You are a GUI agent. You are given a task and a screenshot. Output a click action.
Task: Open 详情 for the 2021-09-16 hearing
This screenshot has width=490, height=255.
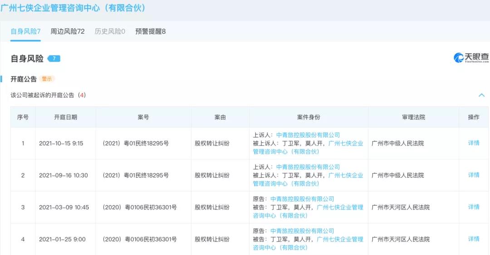474,175
